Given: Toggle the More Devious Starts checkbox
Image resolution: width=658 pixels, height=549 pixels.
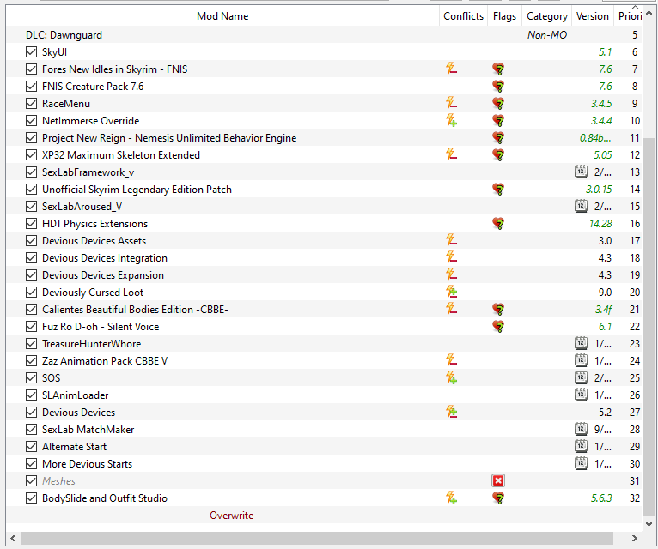Looking at the screenshot, I should point(31,464).
